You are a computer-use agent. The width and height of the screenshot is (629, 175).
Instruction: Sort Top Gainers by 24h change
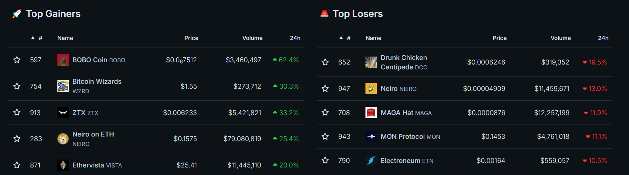pyautogui.click(x=295, y=38)
